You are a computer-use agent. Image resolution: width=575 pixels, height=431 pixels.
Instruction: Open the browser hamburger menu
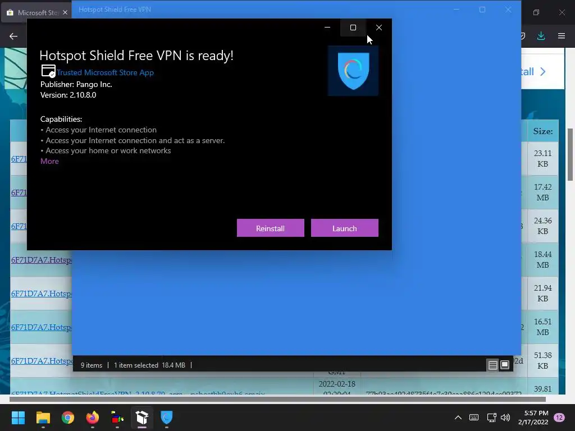tap(562, 36)
